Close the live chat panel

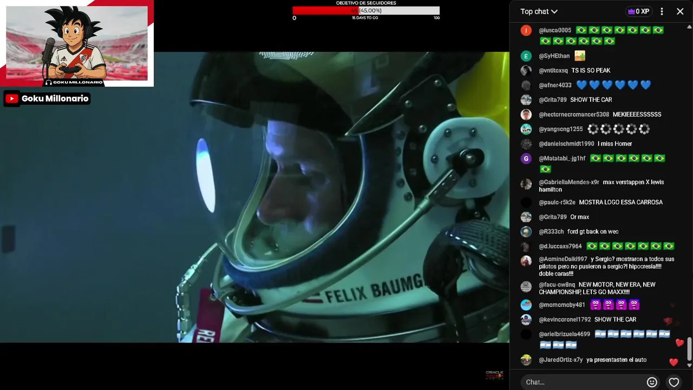pyautogui.click(x=680, y=11)
